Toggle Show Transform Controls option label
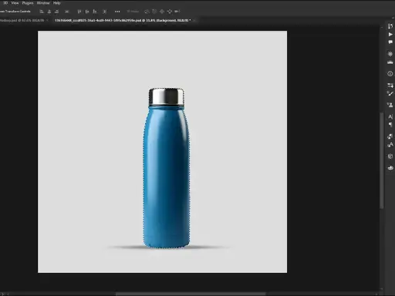The height and width of the screenshot is (296, 395). (x=15, y=12)
